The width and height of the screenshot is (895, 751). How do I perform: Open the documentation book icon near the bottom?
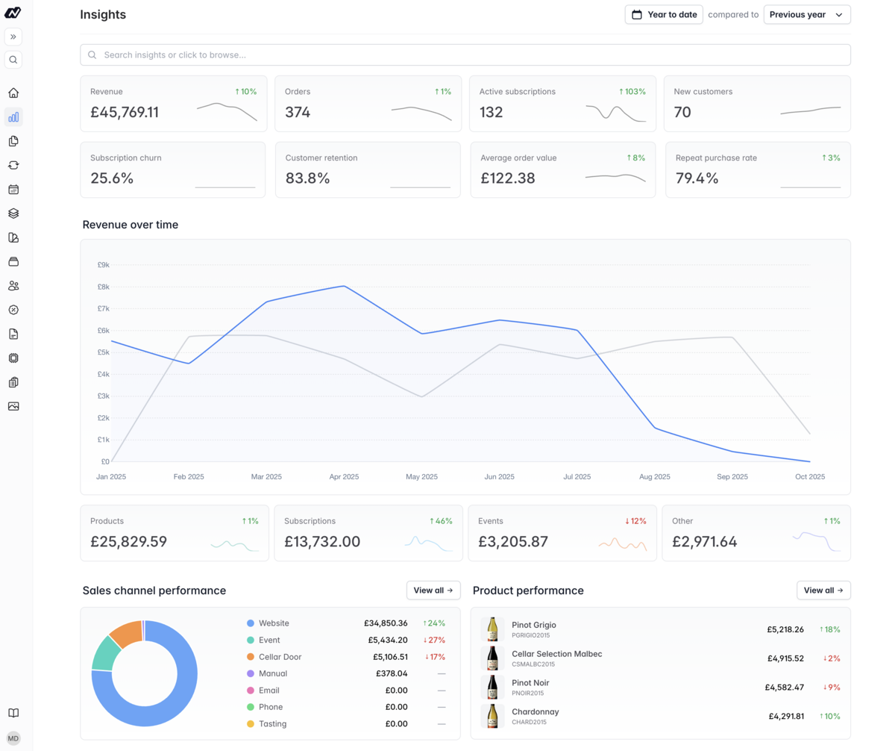[13, 712]
